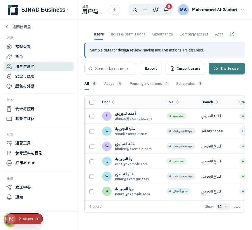252x230 pixels.
Task: Check the box for ahmad@example.com
Action: (x=92, y=116)
